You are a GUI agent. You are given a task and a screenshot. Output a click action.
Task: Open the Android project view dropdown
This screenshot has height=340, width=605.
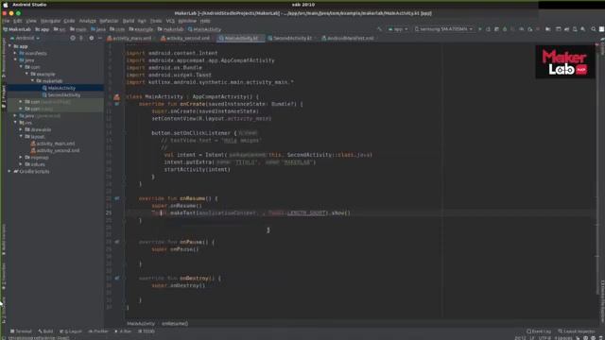coord(26,38)
